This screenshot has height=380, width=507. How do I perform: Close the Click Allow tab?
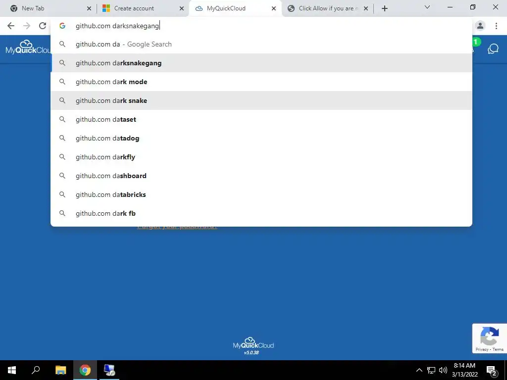(366, 8)
